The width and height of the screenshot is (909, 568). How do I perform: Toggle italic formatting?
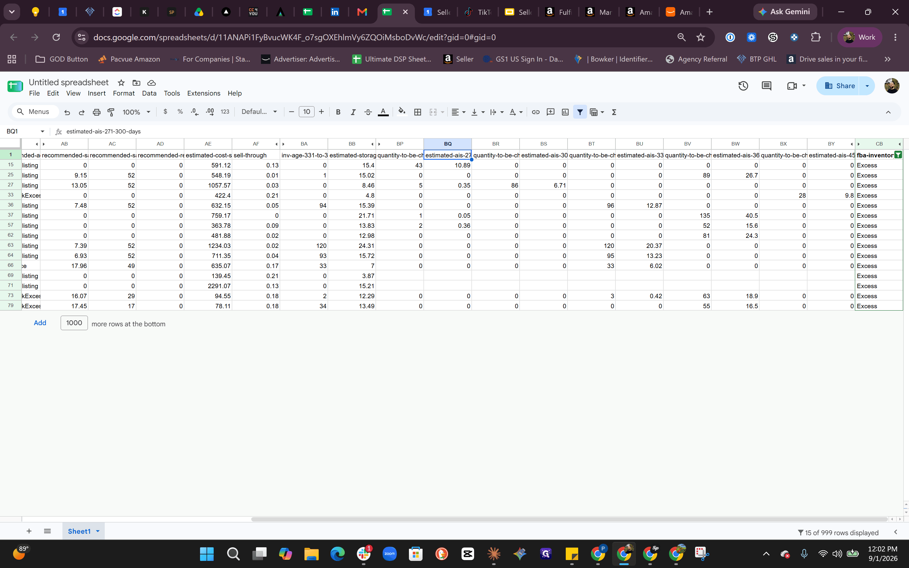click(x=353, y=112)
